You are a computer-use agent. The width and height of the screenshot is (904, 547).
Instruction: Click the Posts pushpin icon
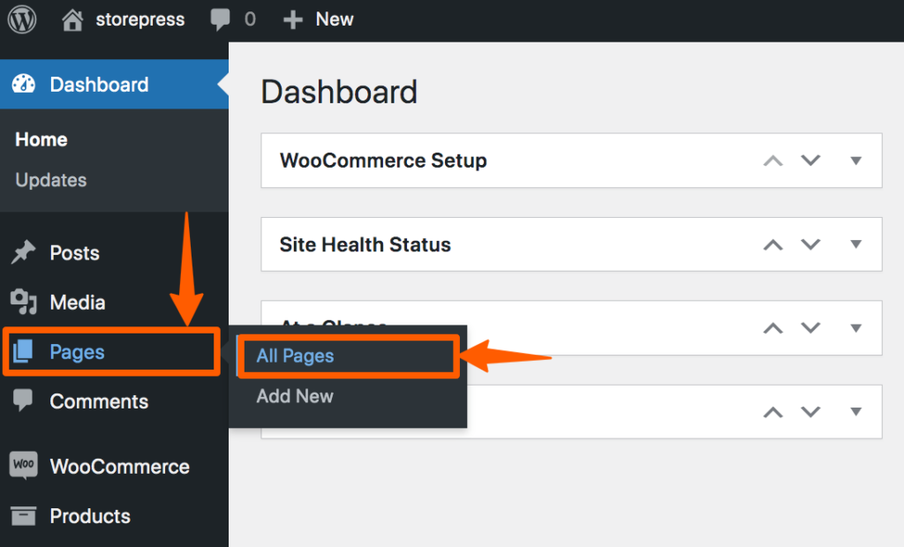pos(23,252)
